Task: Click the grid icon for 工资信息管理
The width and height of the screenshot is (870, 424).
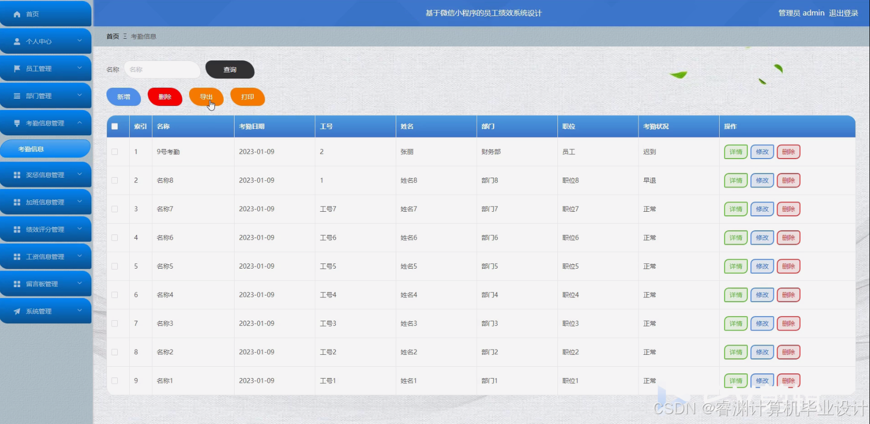Action: pos(17,257)
